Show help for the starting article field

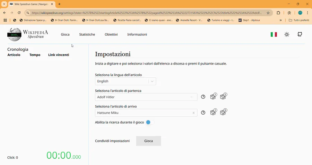click(203, 97)
